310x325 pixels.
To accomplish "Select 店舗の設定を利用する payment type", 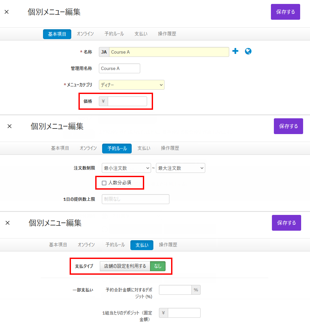I will 125,266.
